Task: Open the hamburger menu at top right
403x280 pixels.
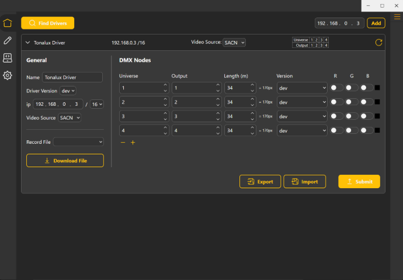Action: click(397, 17)
